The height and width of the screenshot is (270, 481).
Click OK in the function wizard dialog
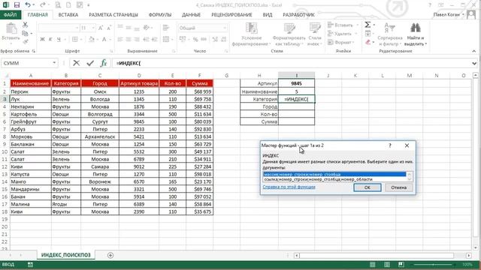(x=368, y=187)
